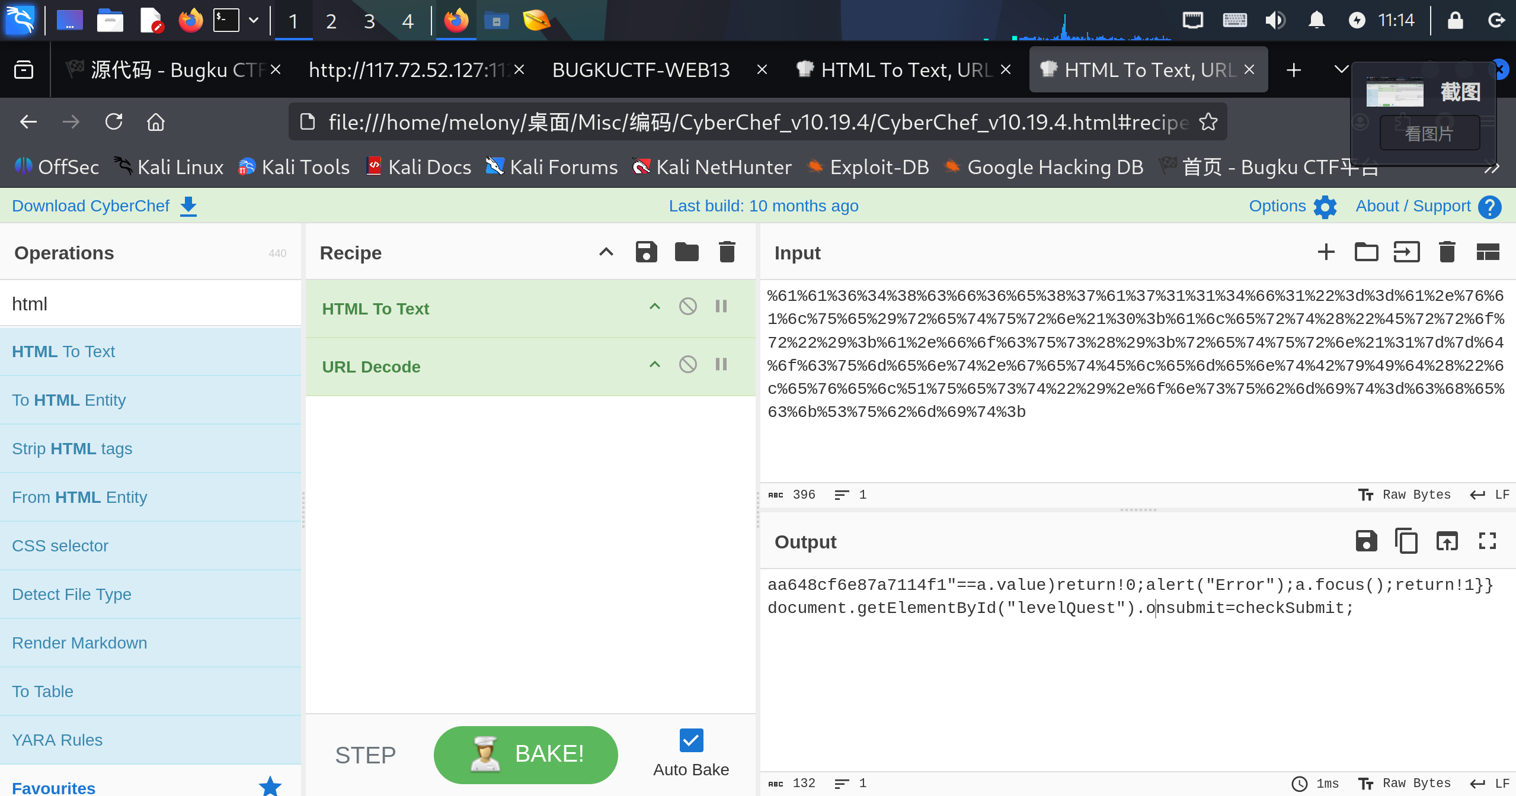Open the Firefox tab list dropdown

1341,70
